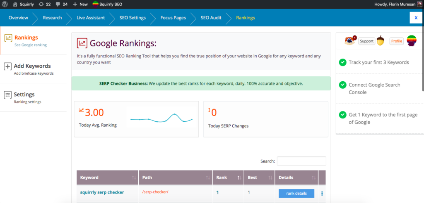The height and width of the screenshot is (203, 424).
Task: Click Howdy, Florin Muresan account text
Action: click(x=395, y=4)
